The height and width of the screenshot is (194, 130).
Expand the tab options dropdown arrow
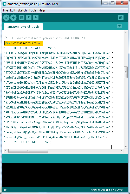(119, 26)
